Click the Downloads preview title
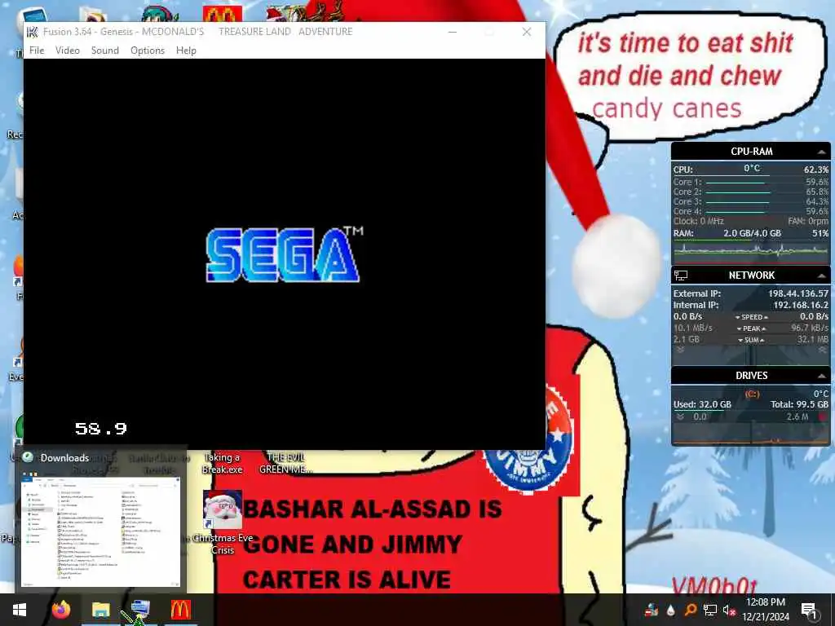835x626 pixels. [64, 458]
